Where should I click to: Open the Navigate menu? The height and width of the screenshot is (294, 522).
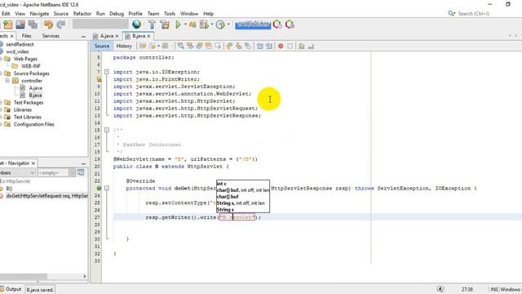click(39, 14)
